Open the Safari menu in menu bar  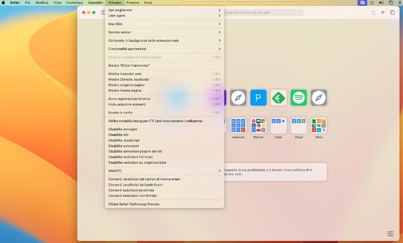tap(15, 3)
